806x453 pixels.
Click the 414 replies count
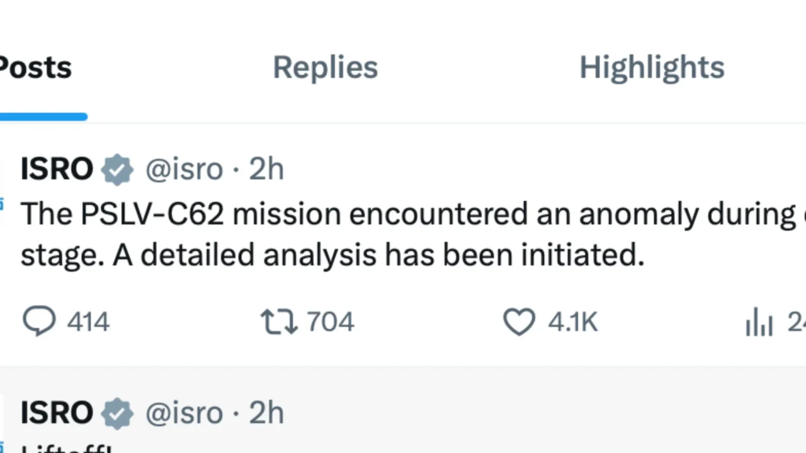[x=88, y=322]
